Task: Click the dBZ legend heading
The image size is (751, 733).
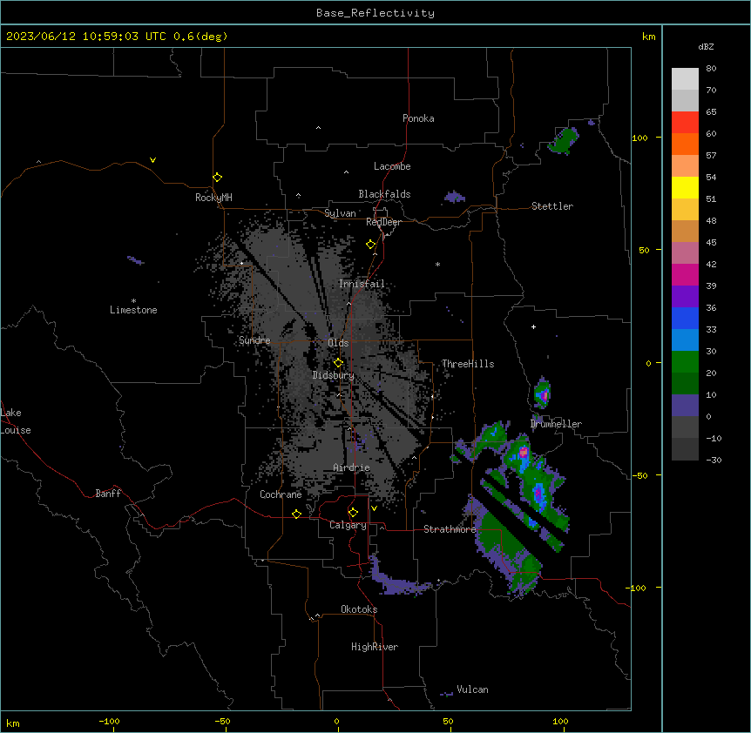Action: [x=706, y=47]
